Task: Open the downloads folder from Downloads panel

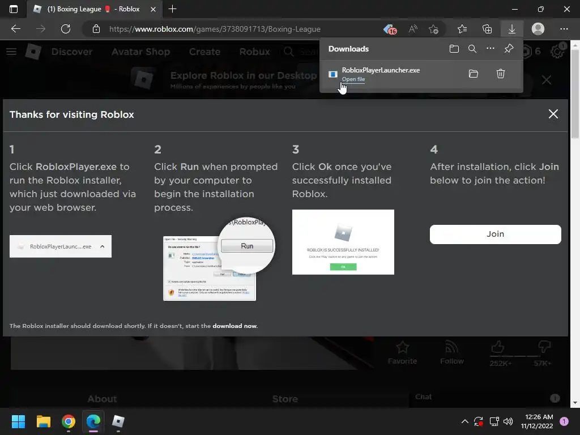Action: (x=454, y=49)
